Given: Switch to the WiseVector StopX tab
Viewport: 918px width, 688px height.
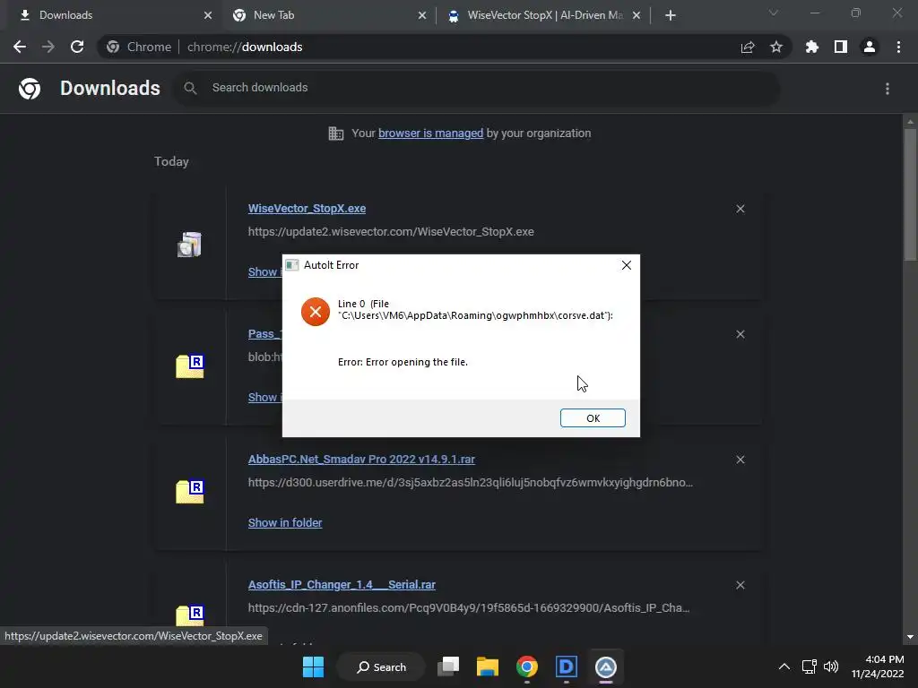Looking at the screenshot, I should pyautogui.click(x=544, y=15).
